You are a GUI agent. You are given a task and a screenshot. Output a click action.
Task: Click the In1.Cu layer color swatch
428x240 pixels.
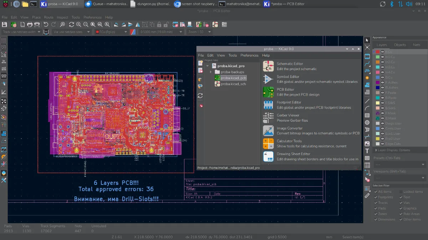click(x=377, y=57)
